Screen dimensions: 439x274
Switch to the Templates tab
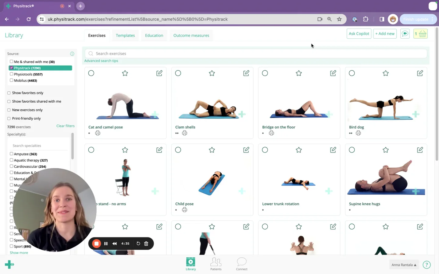tap(125, 35)
